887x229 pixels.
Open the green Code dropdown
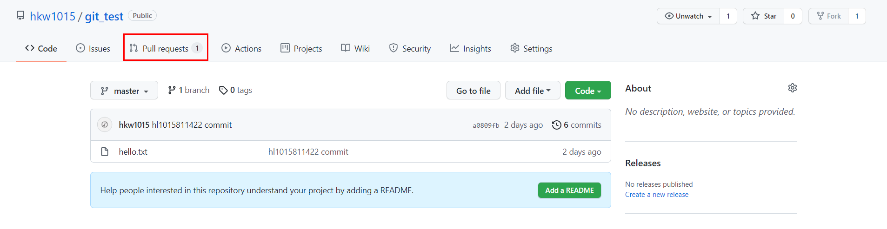coord(588,91)
